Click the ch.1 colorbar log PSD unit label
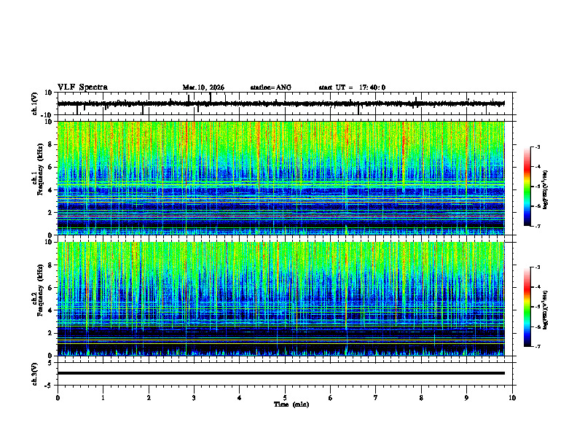The width and height of the screenshot is (577, 446). pyautogui.click(x=546, y=190)
